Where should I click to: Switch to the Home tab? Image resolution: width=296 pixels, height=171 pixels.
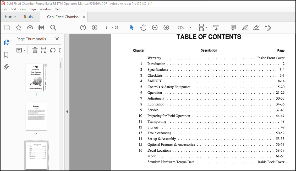10,17
